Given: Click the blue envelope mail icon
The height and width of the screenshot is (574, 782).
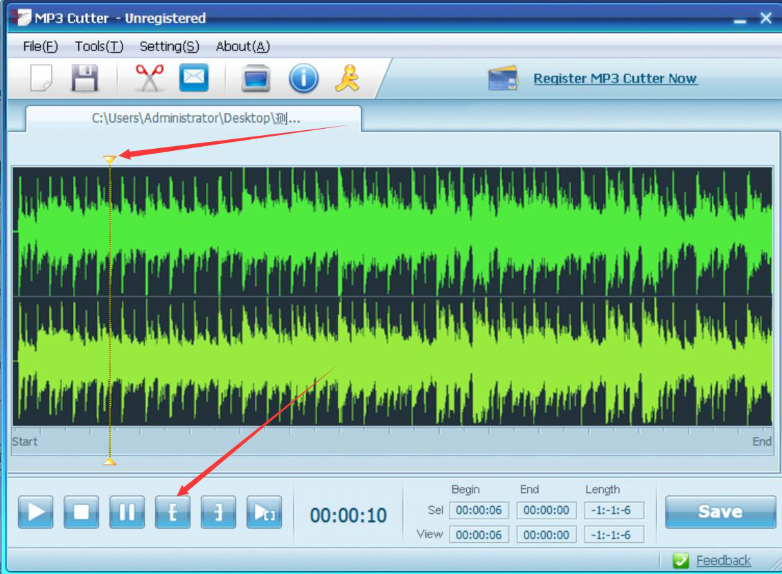Looking at the screenshot, I should [x=193, y=78].
